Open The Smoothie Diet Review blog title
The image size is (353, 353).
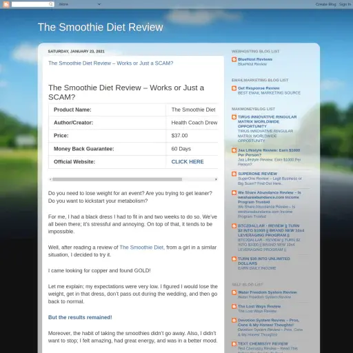[x=101, y=27]
